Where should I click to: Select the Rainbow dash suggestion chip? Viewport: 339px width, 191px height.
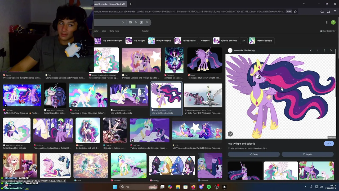pyautogui.click(x=186, y=41)
